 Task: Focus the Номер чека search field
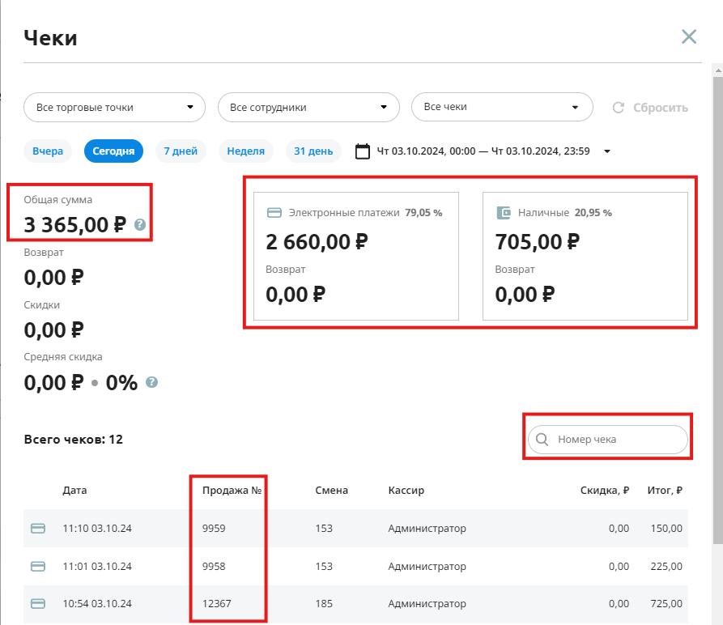coord(608,440)
